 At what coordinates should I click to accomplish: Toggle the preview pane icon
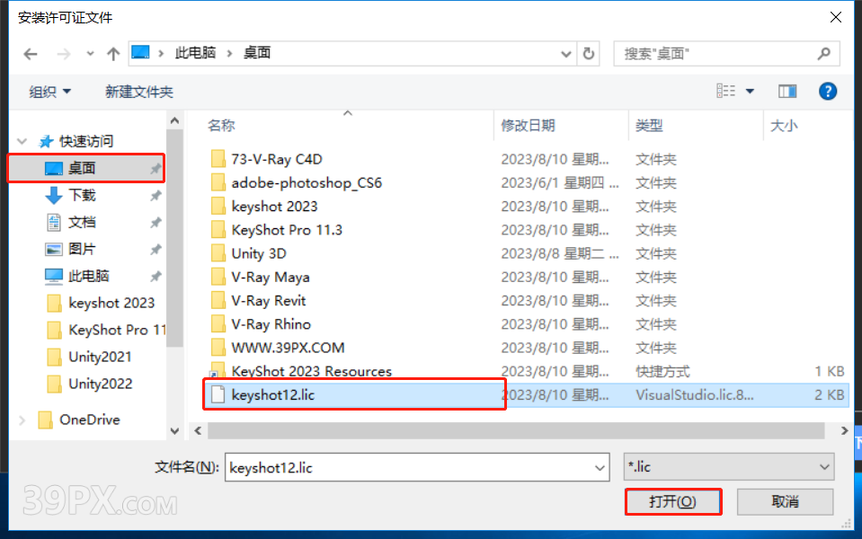787,92
